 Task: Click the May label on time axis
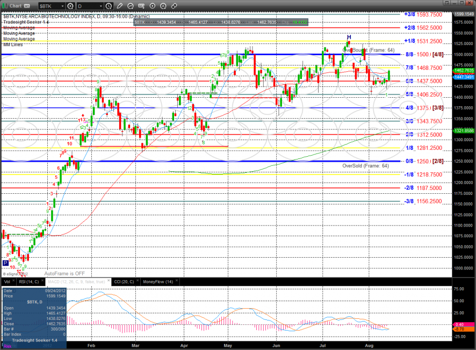coord(228,346)
